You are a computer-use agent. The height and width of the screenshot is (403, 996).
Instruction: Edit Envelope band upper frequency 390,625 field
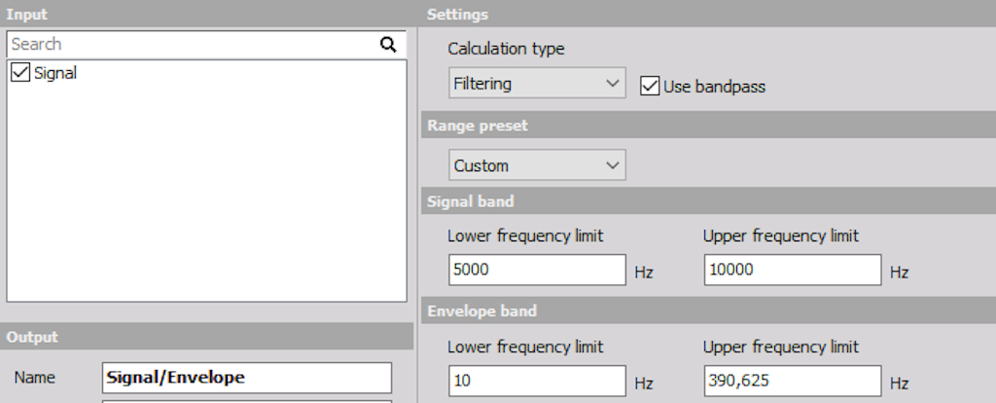(793, 381)
